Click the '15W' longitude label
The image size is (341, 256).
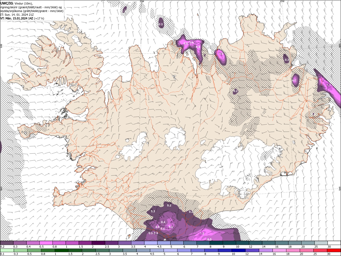(282, 1)
